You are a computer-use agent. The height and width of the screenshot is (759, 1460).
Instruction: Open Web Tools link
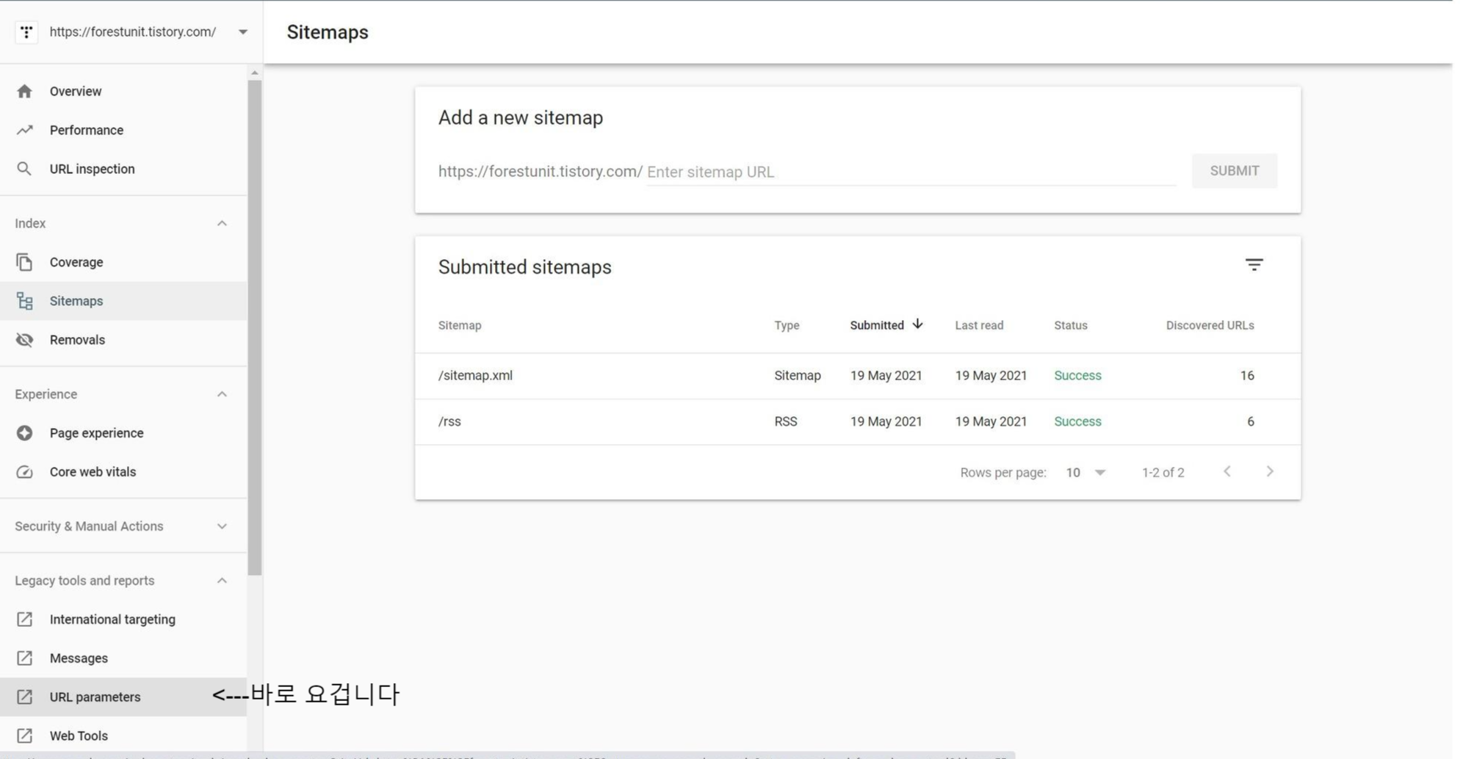[123, 736]
